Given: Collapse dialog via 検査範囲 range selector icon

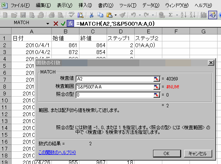Looking at the screenshot, I should pyautogui.click(x=157, y=87).
